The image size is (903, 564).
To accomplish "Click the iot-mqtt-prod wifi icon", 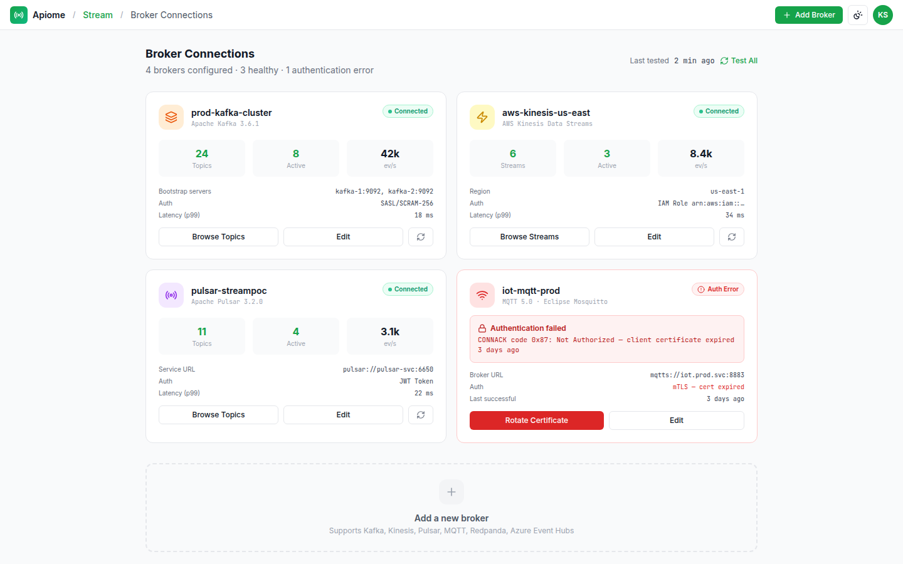I will tap(482, 295).
